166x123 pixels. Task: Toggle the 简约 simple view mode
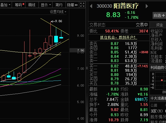click(59, 5)
